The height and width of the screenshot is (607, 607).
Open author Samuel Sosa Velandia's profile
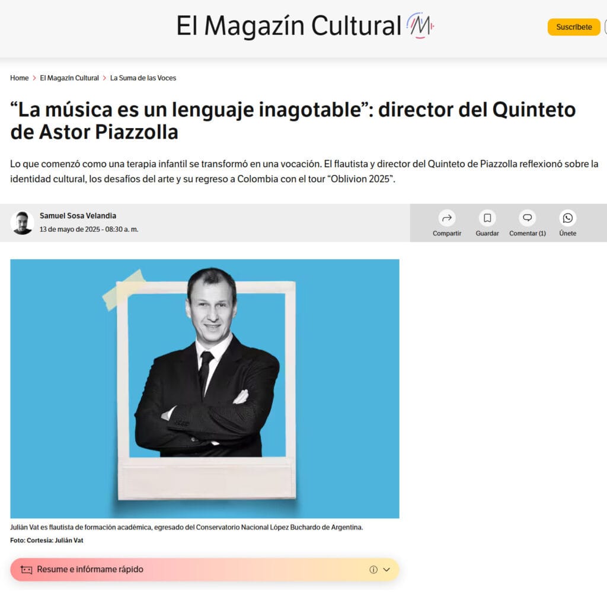[78, 216]
